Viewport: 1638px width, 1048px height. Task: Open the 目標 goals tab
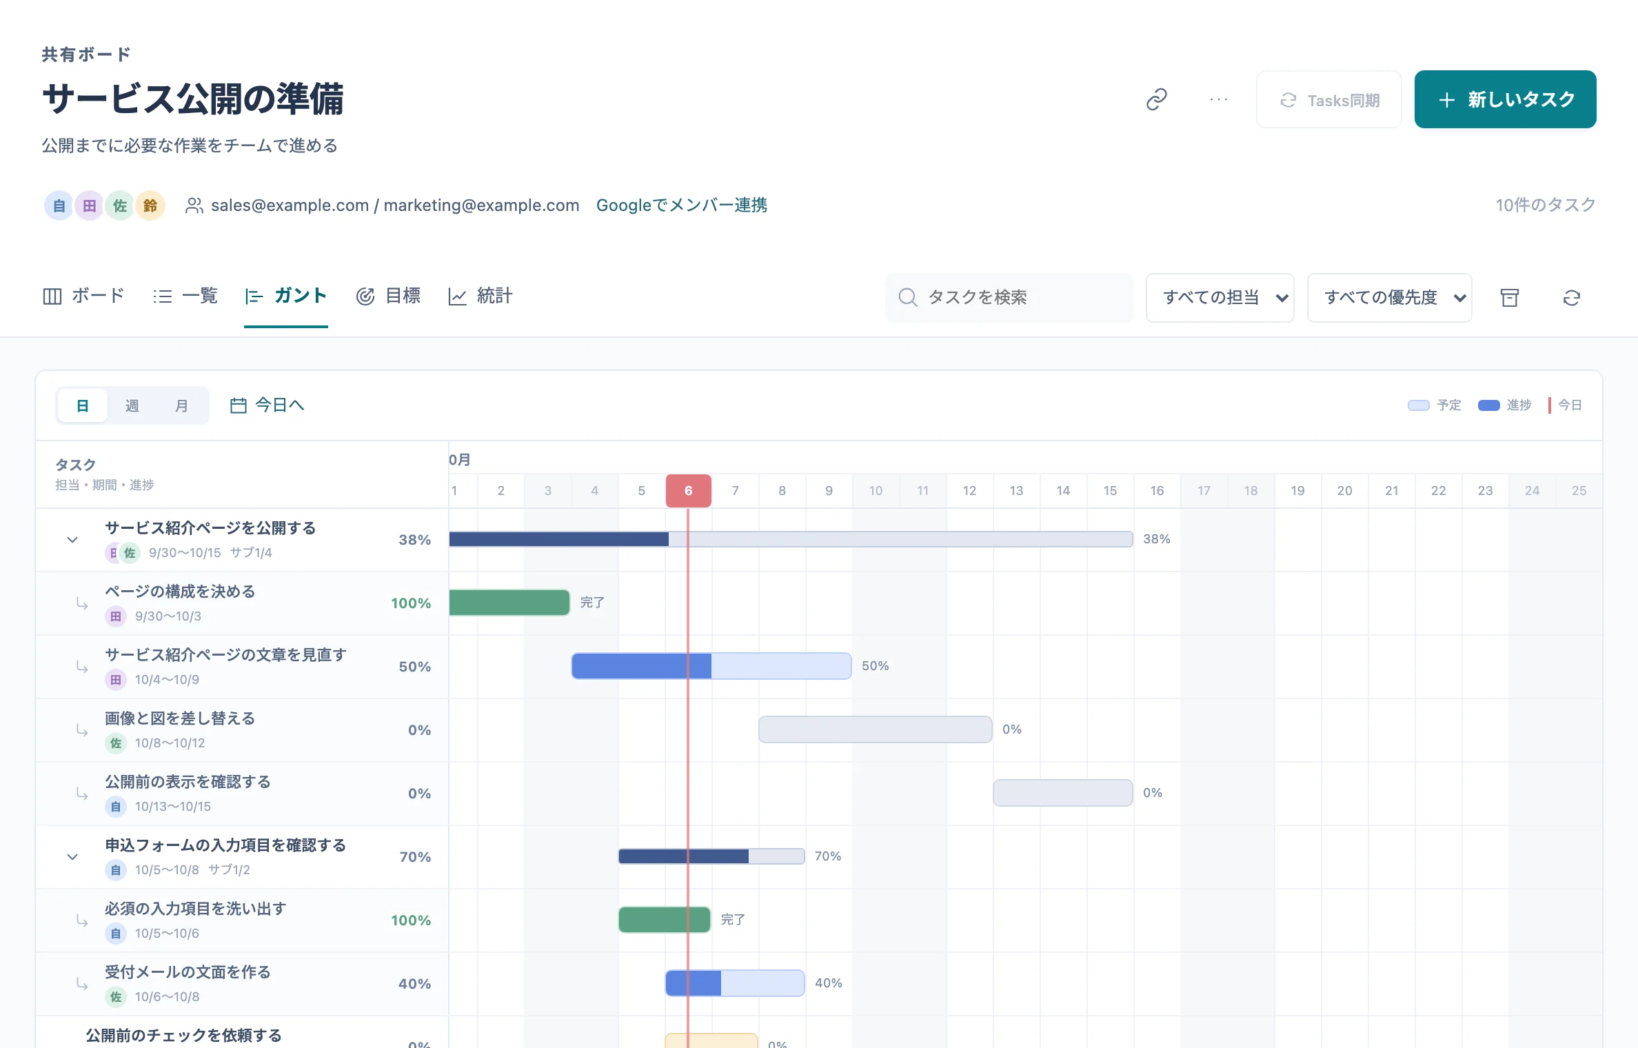click(x=388, y=296)
